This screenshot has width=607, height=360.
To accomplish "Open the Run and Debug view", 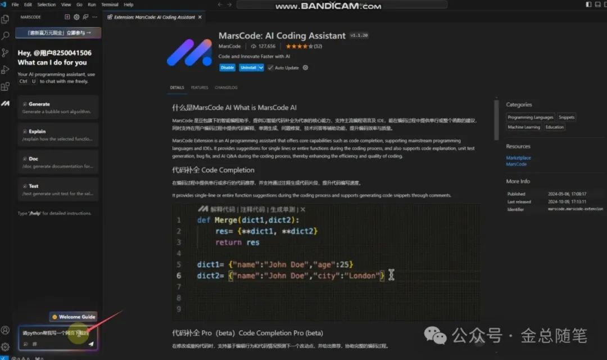I will pyautogui.click(x=6, y=70).
